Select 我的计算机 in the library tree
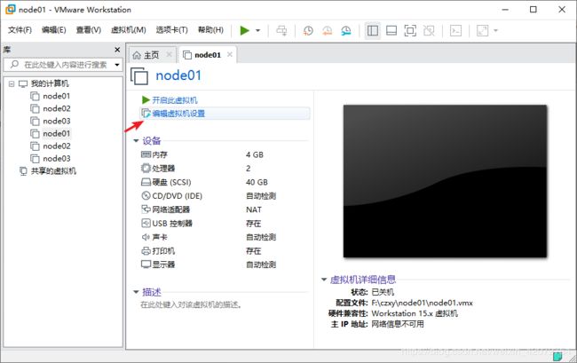577x363 pixels. tap(50, 83)
